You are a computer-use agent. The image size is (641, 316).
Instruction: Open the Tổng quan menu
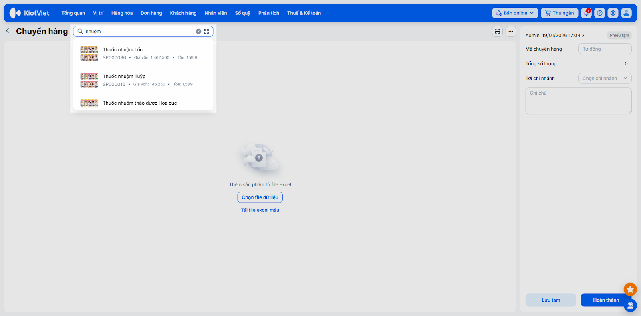(x=73, y=13)
